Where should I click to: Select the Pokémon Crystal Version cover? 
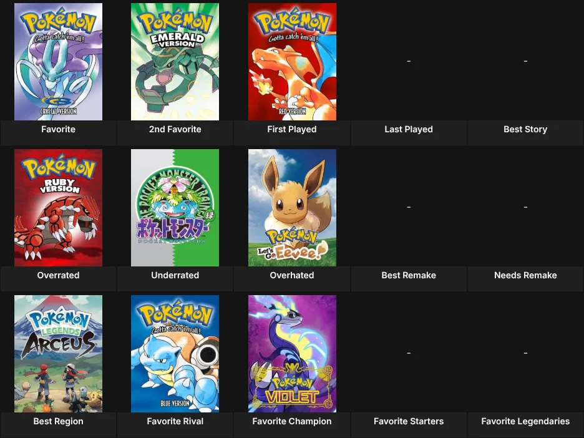click(58, 62)
